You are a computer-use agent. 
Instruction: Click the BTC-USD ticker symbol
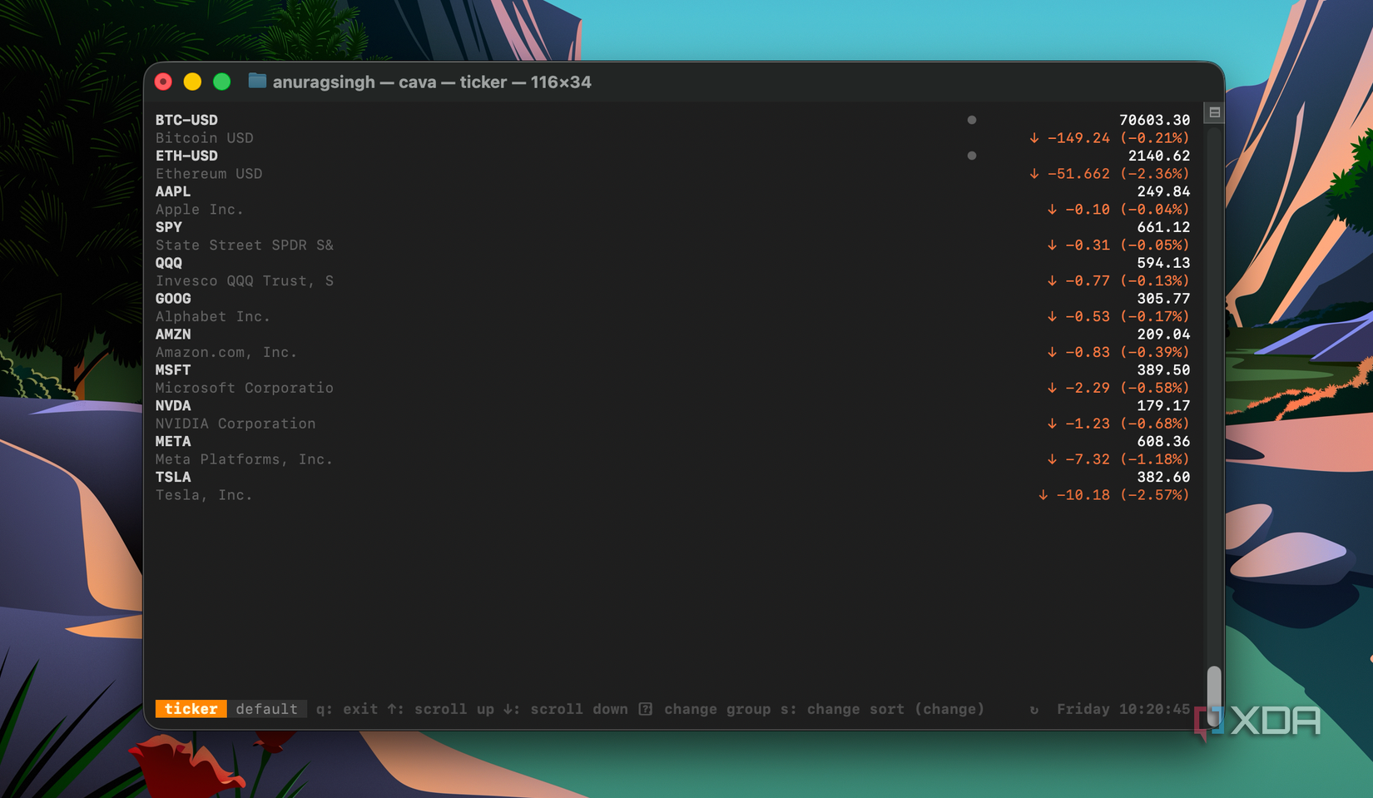186,120
